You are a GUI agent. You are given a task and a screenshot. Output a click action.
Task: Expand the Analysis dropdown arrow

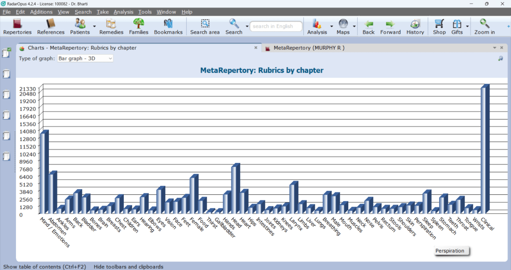click(331, 26)
